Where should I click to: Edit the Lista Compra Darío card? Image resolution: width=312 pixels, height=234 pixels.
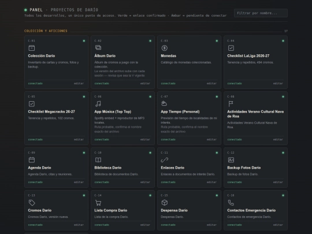145,225
